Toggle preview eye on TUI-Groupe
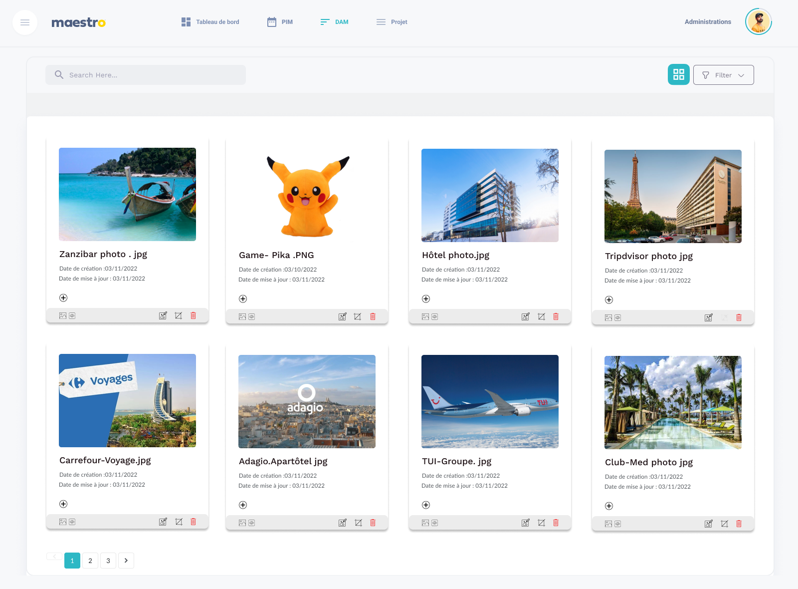This screenshot has height=589, width=798. [434, 523]
